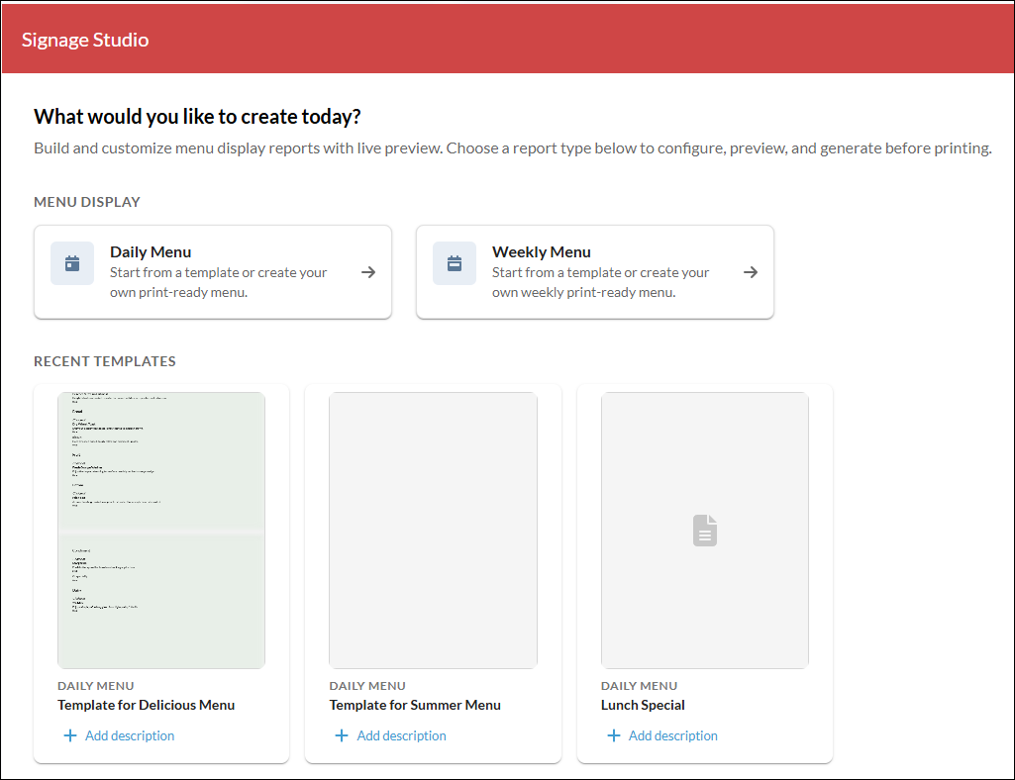Open Template for Delicious Menu thumbnail preview

(161, 531)
